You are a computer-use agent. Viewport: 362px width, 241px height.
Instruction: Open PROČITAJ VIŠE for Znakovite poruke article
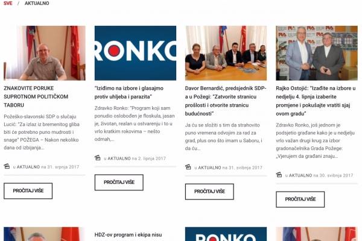pos(28,191)
